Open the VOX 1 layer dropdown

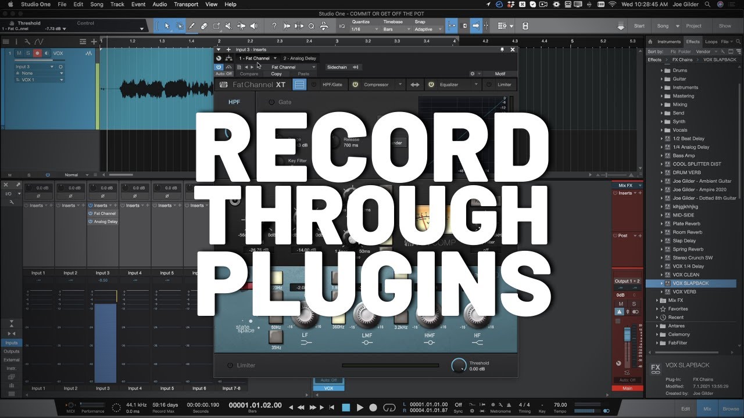(x=39, y=80)
